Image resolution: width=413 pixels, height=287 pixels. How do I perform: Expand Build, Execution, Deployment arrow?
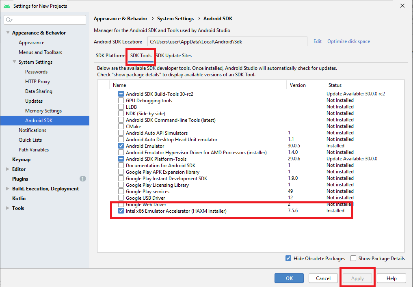pos(8,188)
